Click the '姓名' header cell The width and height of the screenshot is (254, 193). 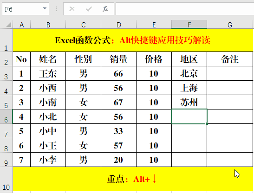pyautogui.click(x=48, y=59)
